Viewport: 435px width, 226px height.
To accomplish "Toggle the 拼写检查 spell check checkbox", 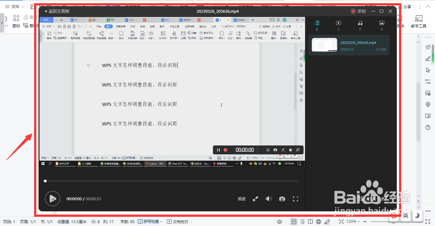I will 140,222.
